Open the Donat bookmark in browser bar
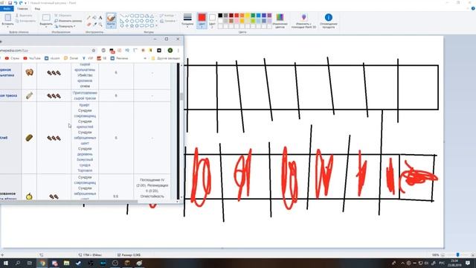Viewport: 476px width, 268px height. pos(71,58)
